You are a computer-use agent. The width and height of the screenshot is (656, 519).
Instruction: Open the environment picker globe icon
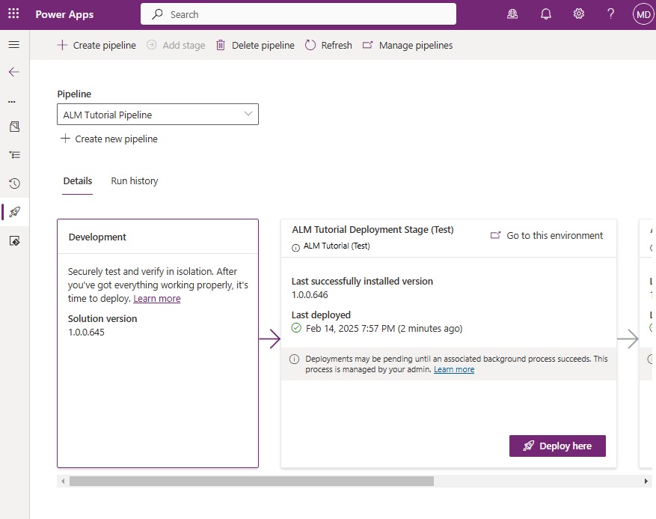[512, 14]
